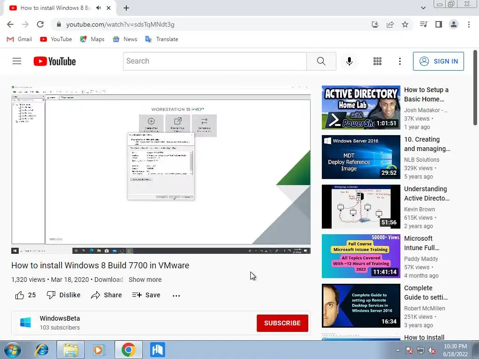Open more actions ellipsis below video
Screen dimensions: 479x359
pyautogui.click(x=176, y=295)
